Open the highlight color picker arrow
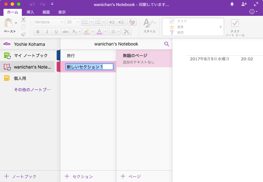 click(93, 32)
